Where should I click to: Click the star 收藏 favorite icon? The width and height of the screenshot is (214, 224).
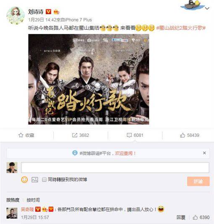point(21,135)
